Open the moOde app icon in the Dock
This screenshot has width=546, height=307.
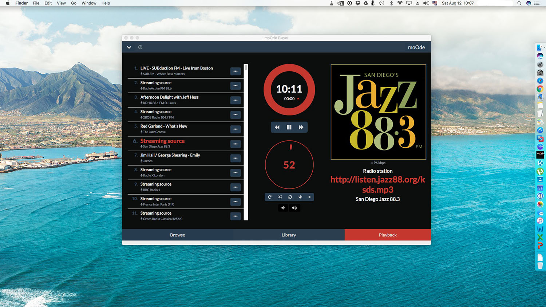(x=540, y=155)
